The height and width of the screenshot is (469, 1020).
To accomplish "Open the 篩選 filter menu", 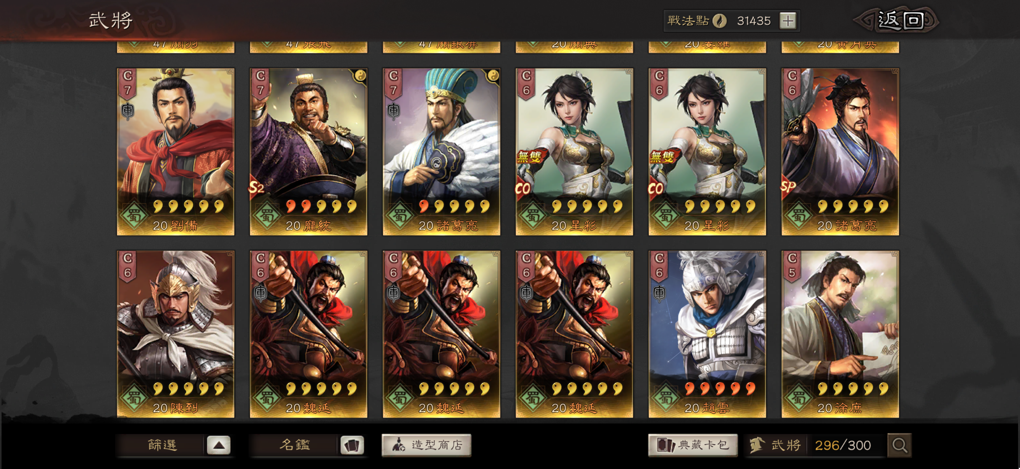I will (161, 445).
